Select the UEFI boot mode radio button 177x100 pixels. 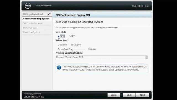tap(70, 36)
